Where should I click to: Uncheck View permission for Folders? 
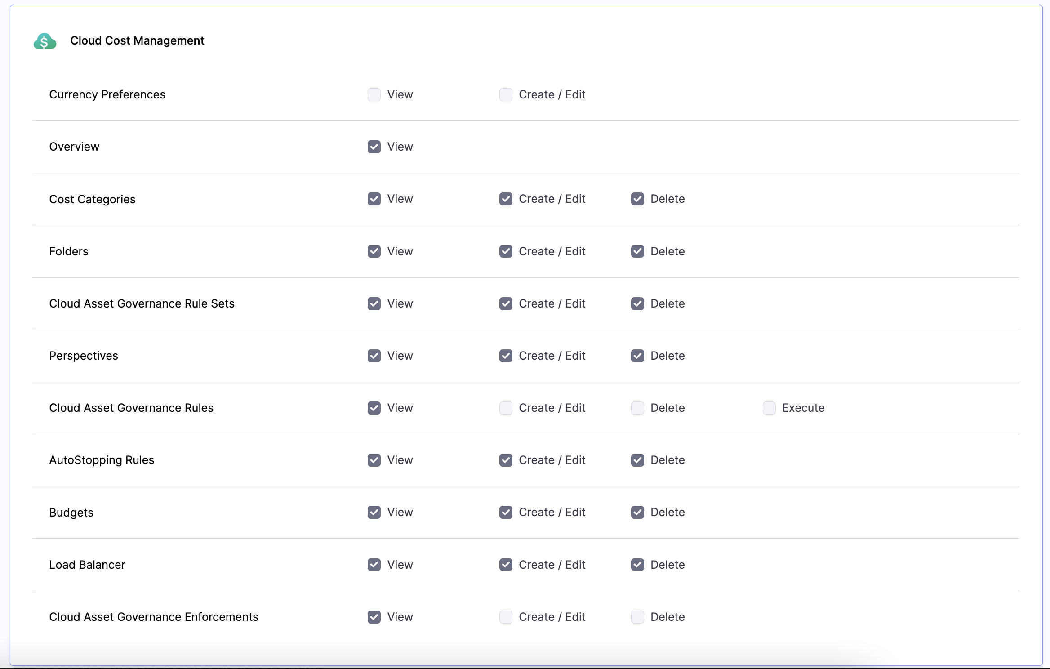[374, 251]
